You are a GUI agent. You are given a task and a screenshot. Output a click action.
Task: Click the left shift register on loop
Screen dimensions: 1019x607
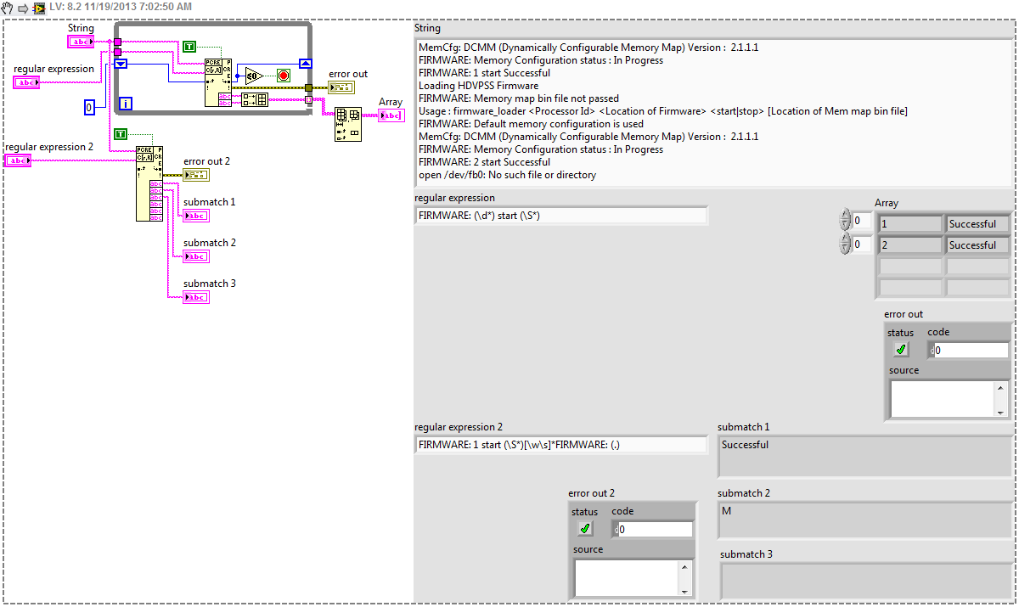coord(121,64)
